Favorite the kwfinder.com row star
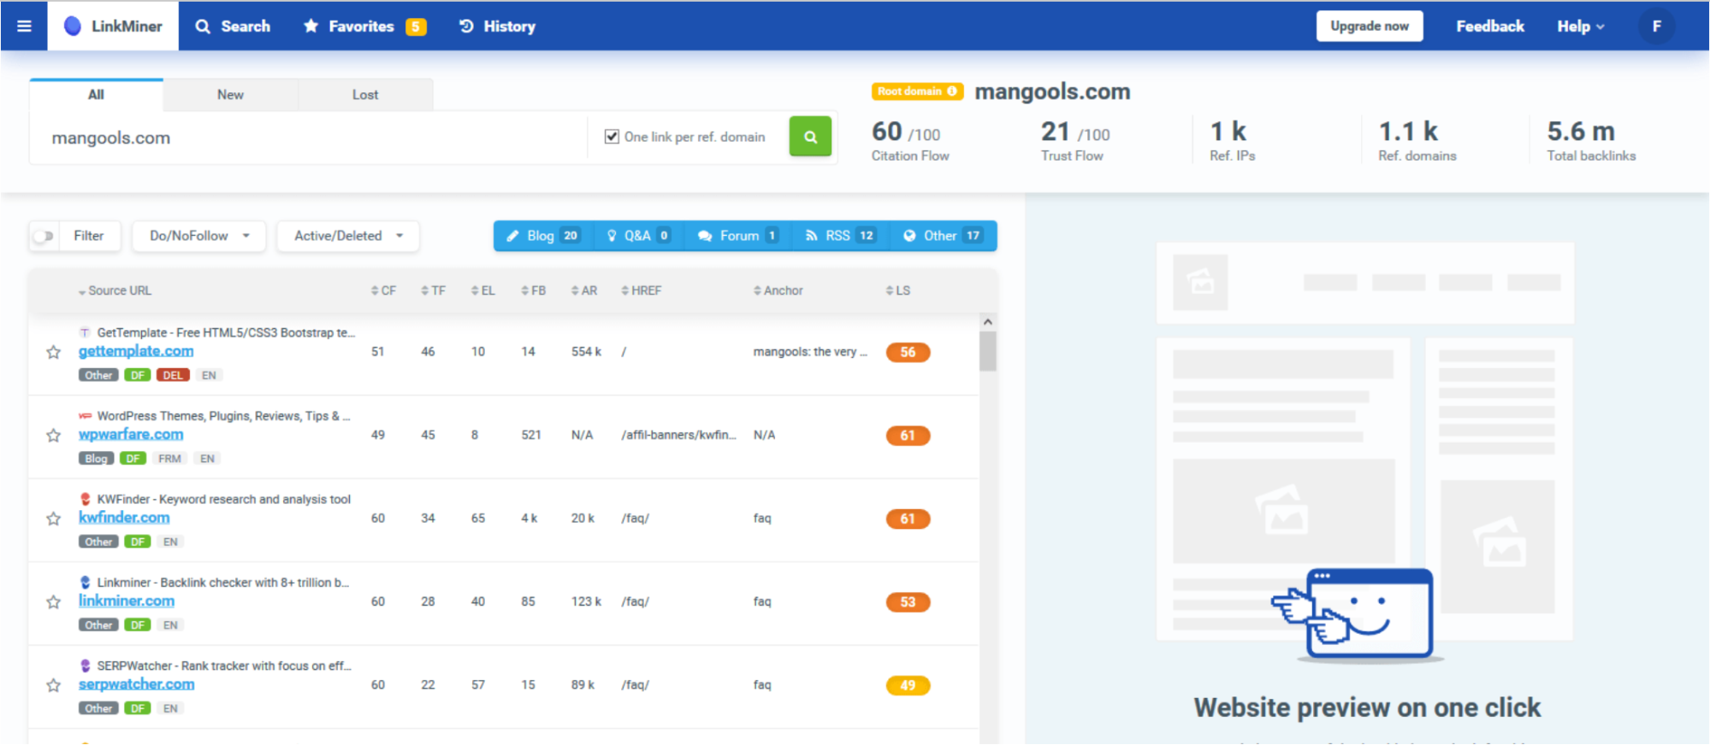Image resolution: width=1710 pixels, height=745 pixels. 54,519
